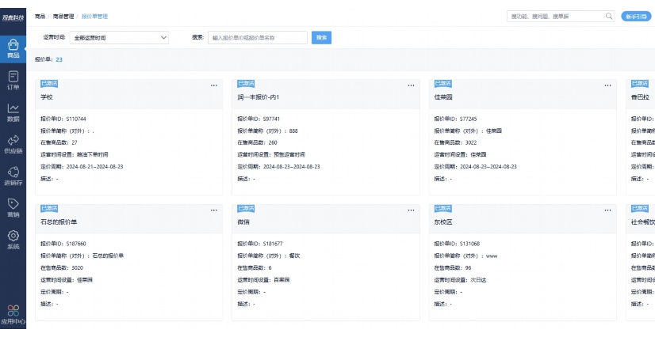Viewport: 655px width, 337px height.
Task: Open the 营销 sidebar section
Action: [13, 208]
